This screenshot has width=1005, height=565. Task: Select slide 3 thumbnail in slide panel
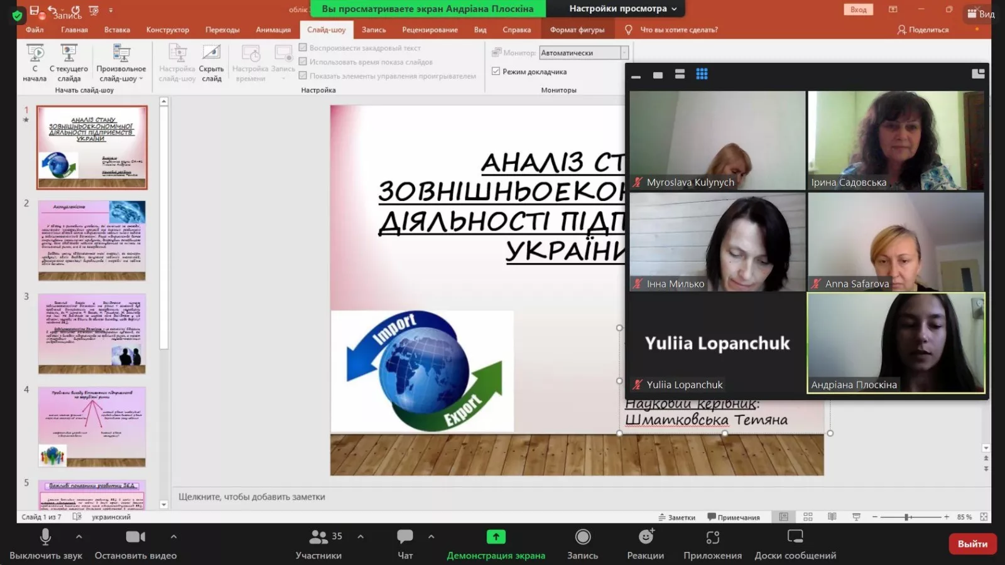click(91, 333)
